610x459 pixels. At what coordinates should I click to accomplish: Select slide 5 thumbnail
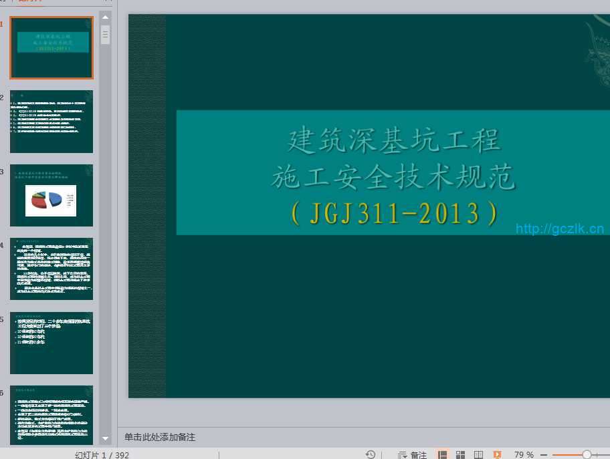(x=52, y=343)
